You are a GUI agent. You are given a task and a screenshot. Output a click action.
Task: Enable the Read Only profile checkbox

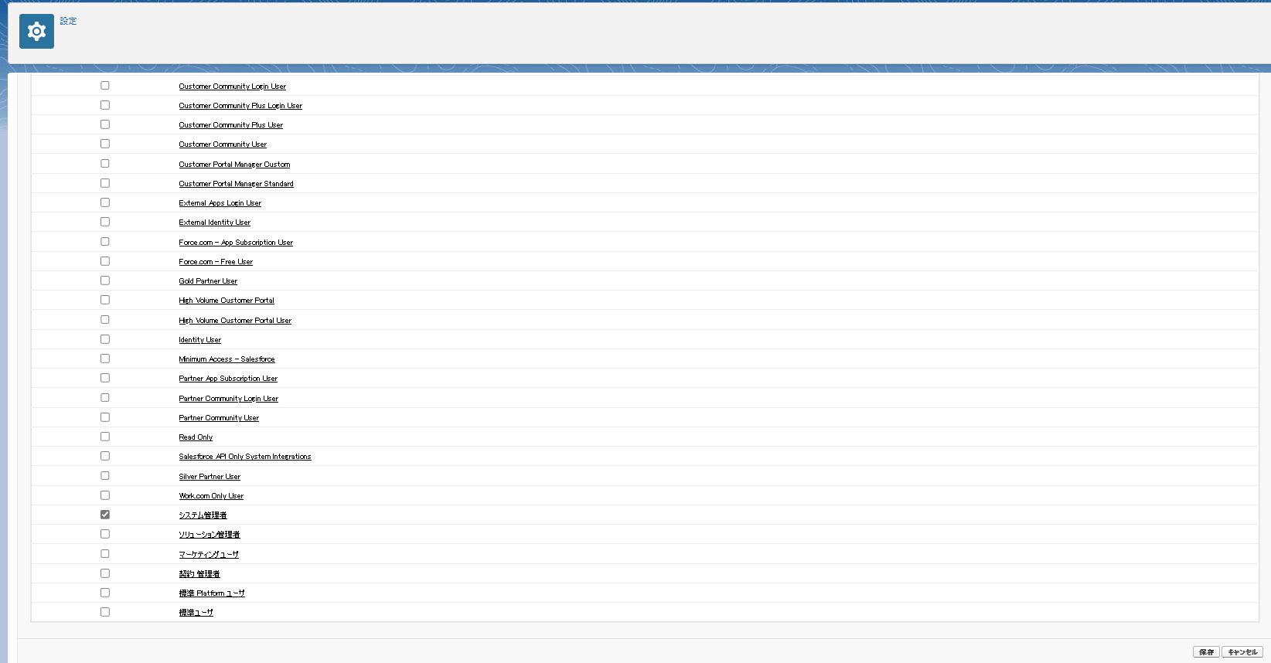[x=105, y=437]
